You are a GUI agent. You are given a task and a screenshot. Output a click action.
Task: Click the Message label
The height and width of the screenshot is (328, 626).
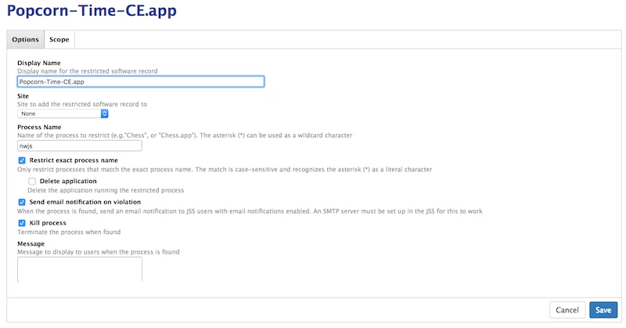pyautogui.click(x=31, y=243)
